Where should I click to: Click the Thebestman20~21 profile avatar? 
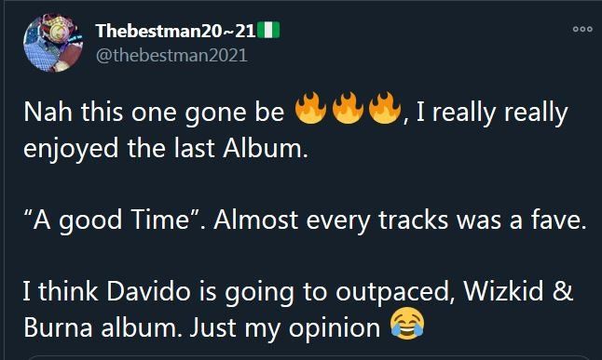pos(53,43)
